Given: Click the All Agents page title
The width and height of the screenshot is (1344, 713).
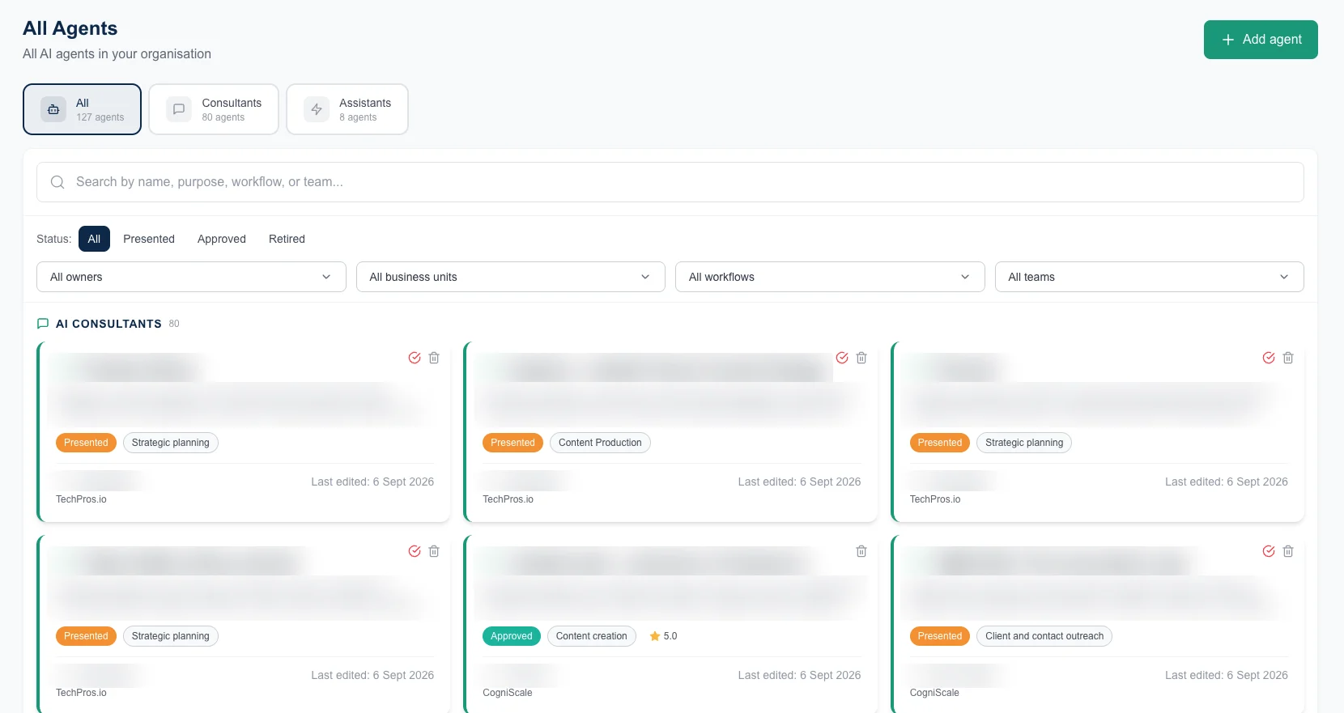Looking at the screenshot, I should click(x=70, y=28).
